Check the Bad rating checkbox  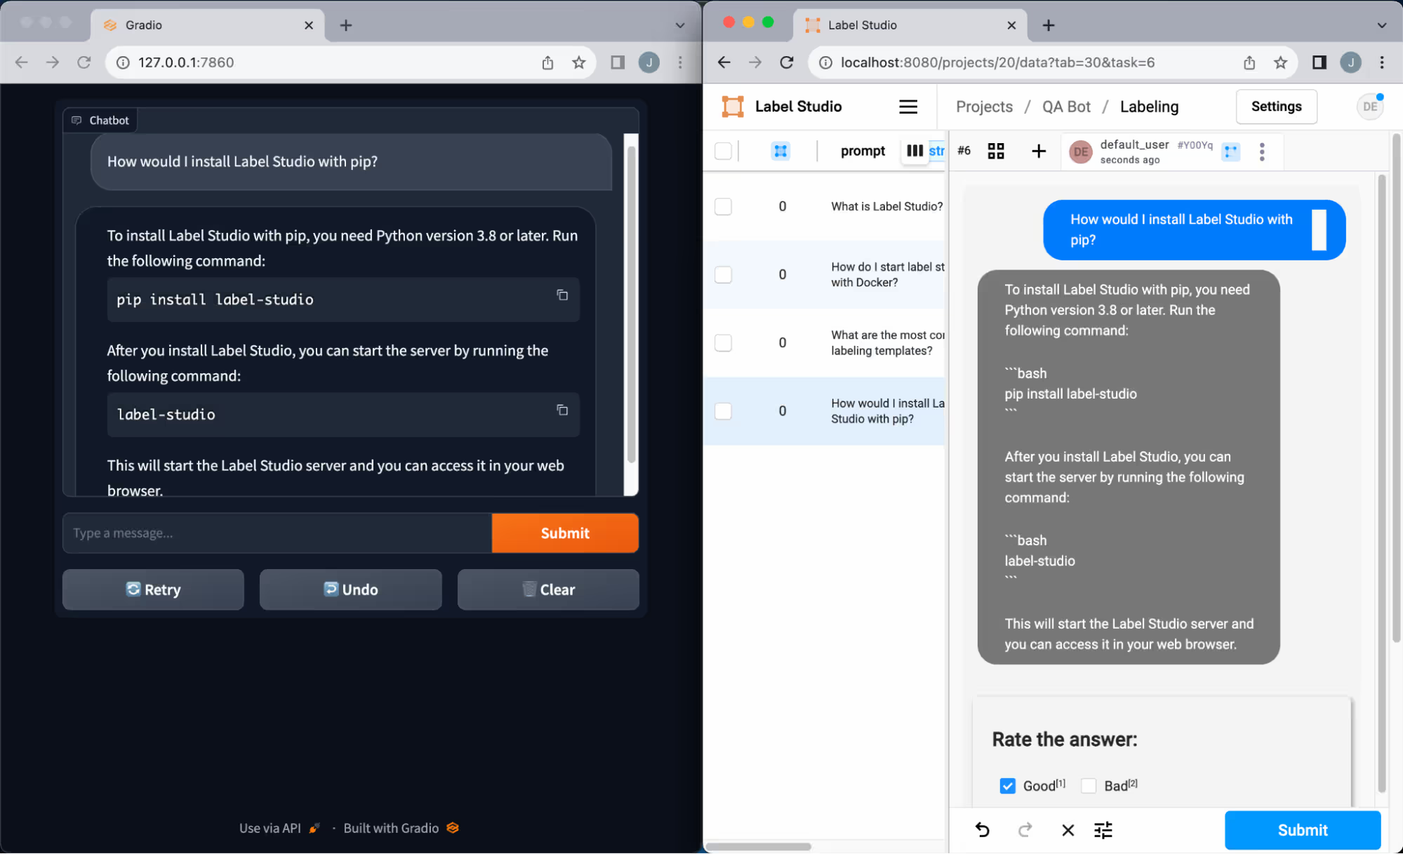(x=1089, y=786)
